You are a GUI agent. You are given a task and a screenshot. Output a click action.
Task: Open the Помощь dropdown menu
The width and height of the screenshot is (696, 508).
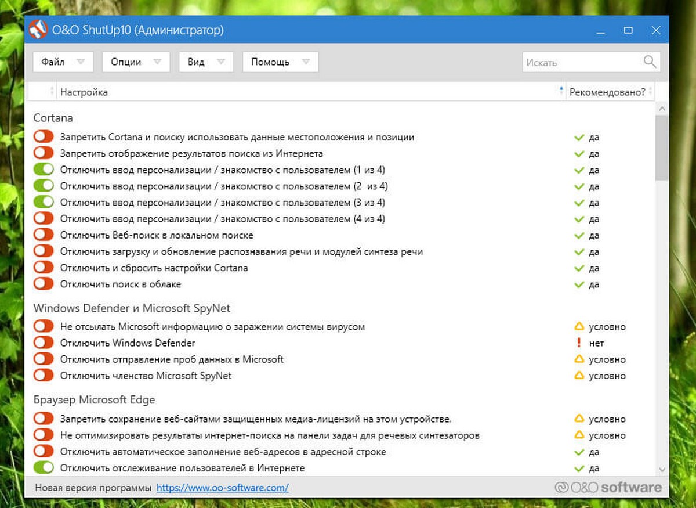tap(280, 62)
